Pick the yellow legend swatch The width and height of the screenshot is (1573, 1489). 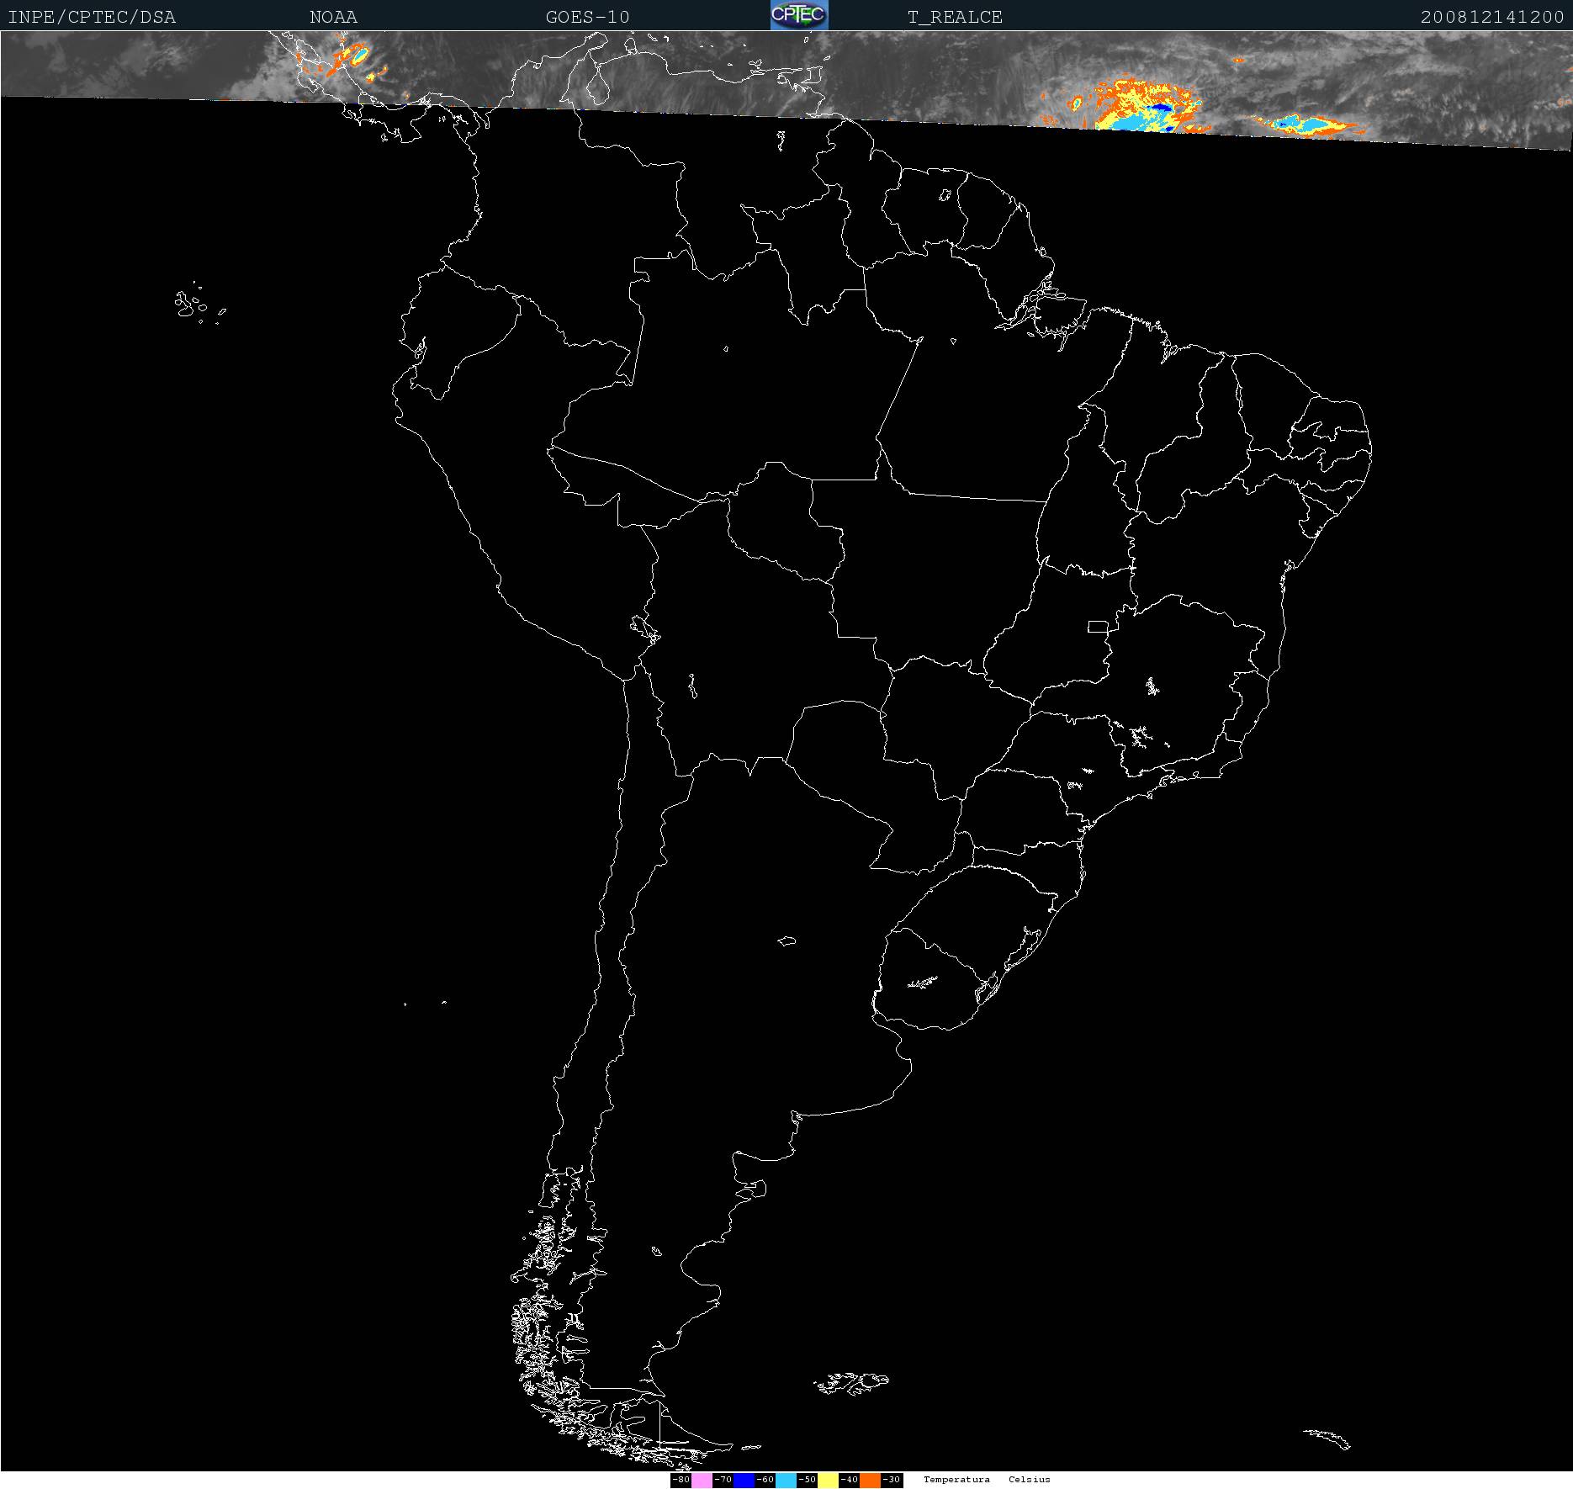coord(828,1480)
